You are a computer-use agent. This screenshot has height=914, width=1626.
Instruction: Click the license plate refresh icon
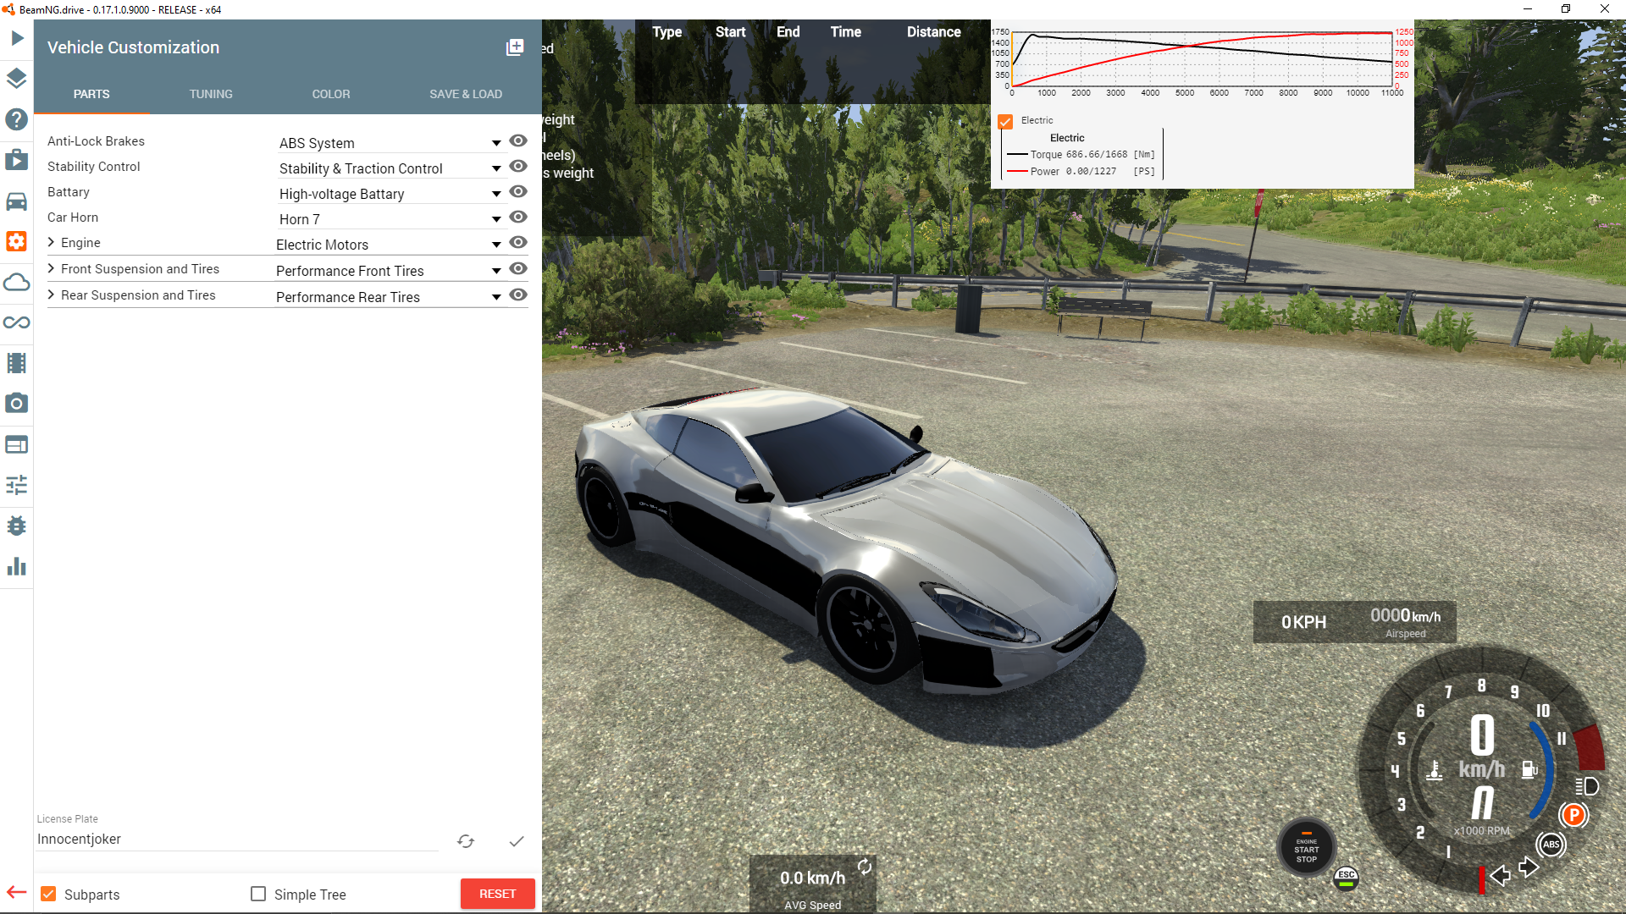[466, 841]
